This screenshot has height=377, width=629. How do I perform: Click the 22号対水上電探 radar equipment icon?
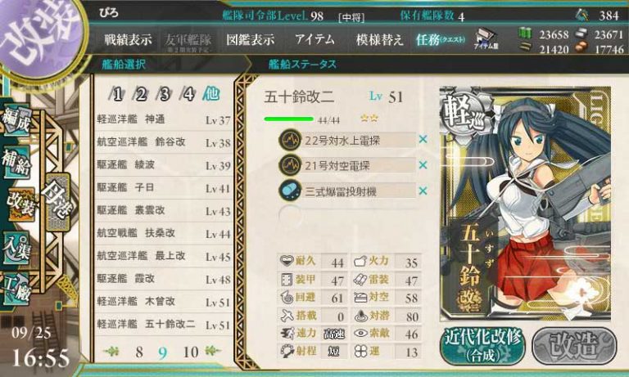coord(290,140)
